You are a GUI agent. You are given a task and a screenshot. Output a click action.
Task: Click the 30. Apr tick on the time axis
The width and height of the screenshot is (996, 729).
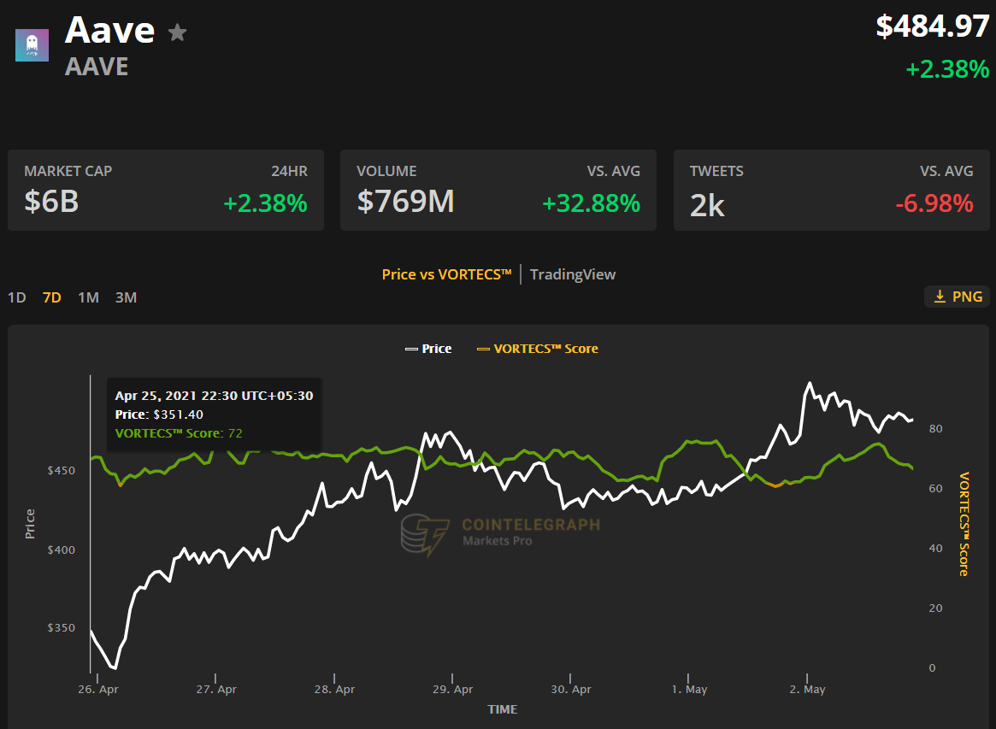pyautogui.click(x=571, y=689)
